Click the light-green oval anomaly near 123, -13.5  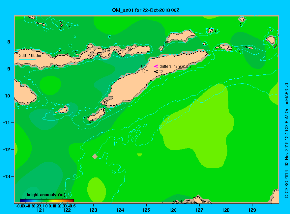pyautogui.click(x=97, y=190)
